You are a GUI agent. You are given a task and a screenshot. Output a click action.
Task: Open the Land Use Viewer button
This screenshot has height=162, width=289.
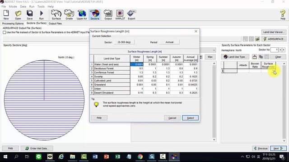coord(274,32)
